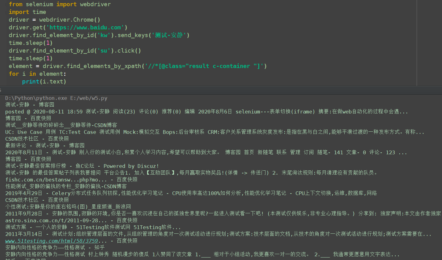Click output line '安静内向性格的竞争力——性格测试 - 知乎'
Screen dimensions: 442x260
55,248
